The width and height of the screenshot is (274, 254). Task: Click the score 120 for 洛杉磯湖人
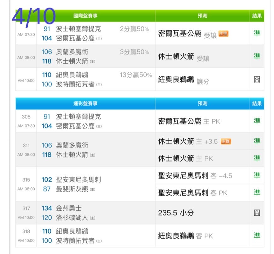point(47,218)
